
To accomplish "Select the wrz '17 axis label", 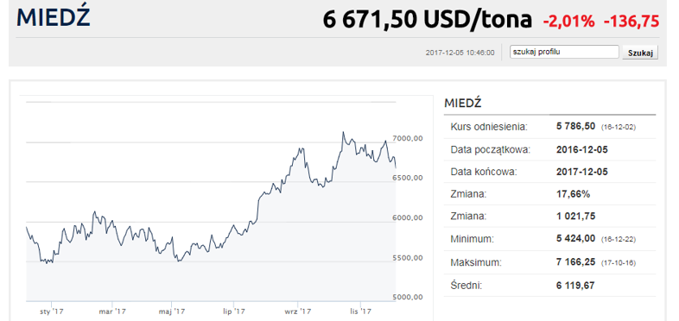I will pyautogui.click(x=298, y=311).
